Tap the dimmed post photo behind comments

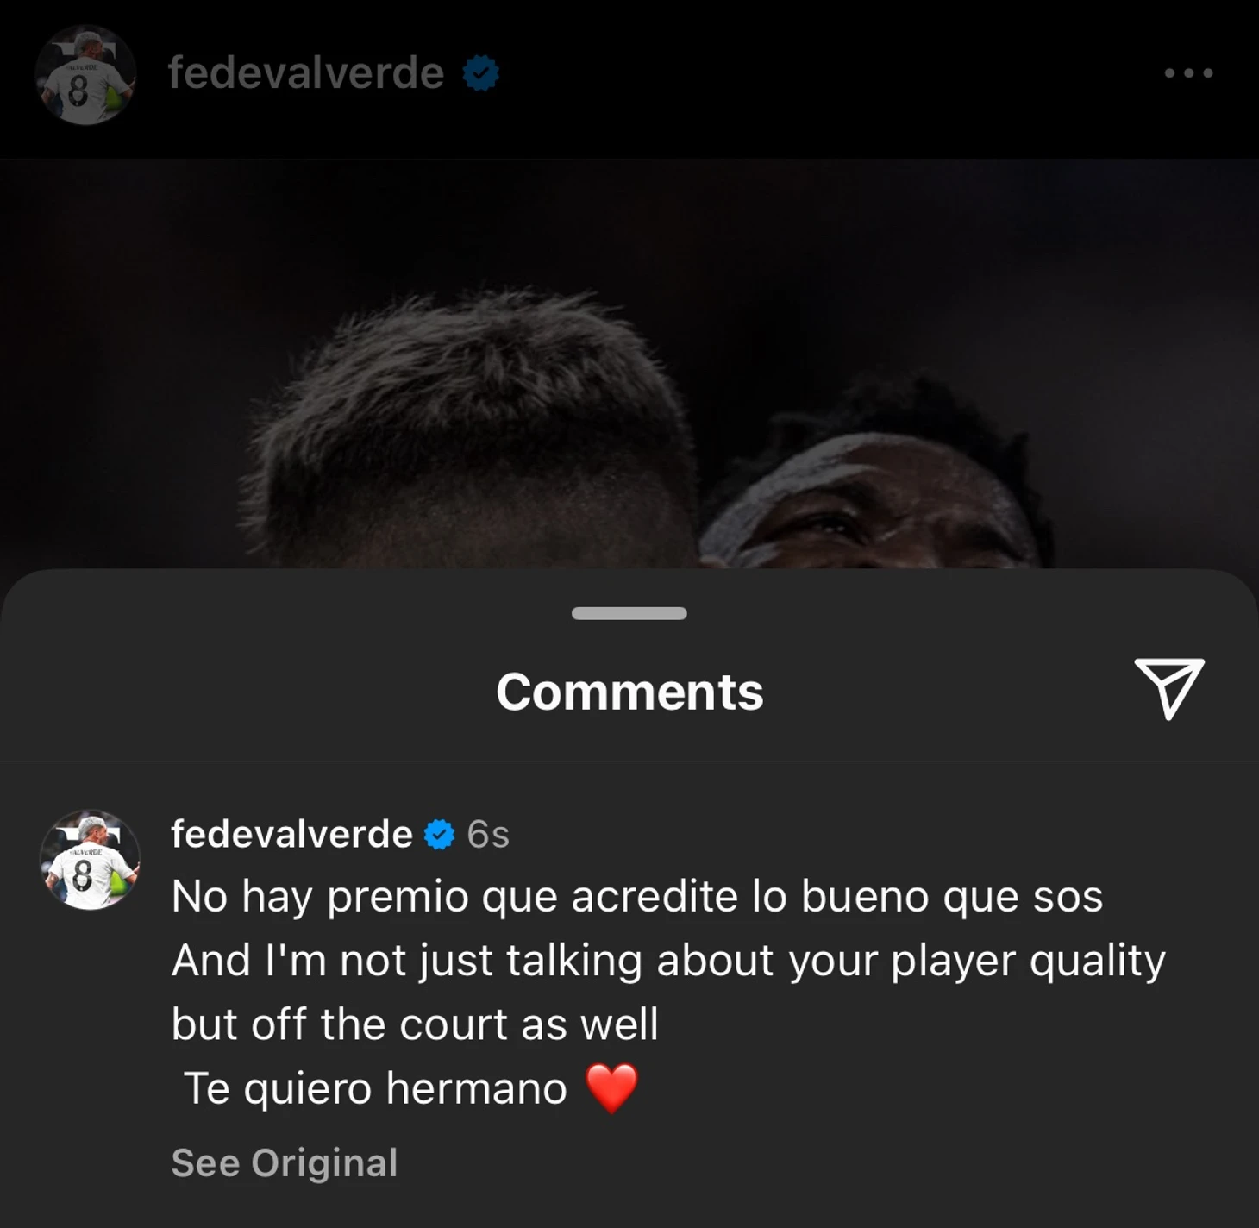coord(629,362)
